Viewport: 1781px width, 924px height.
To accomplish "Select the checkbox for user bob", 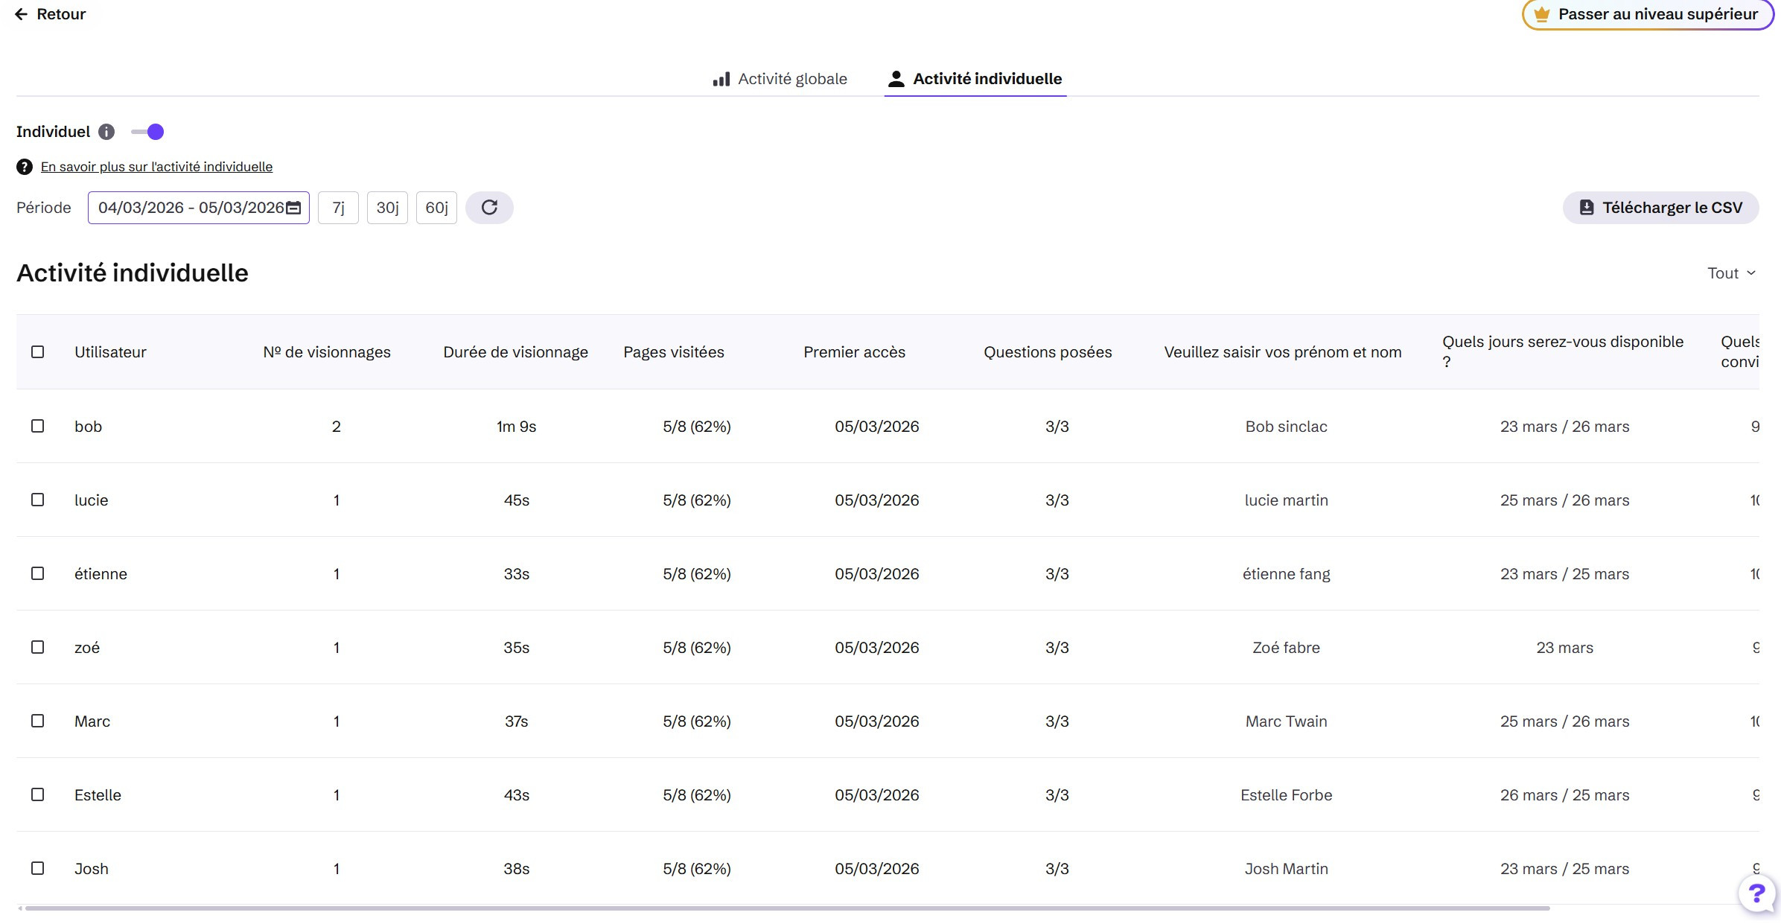I will click(38, 426).
